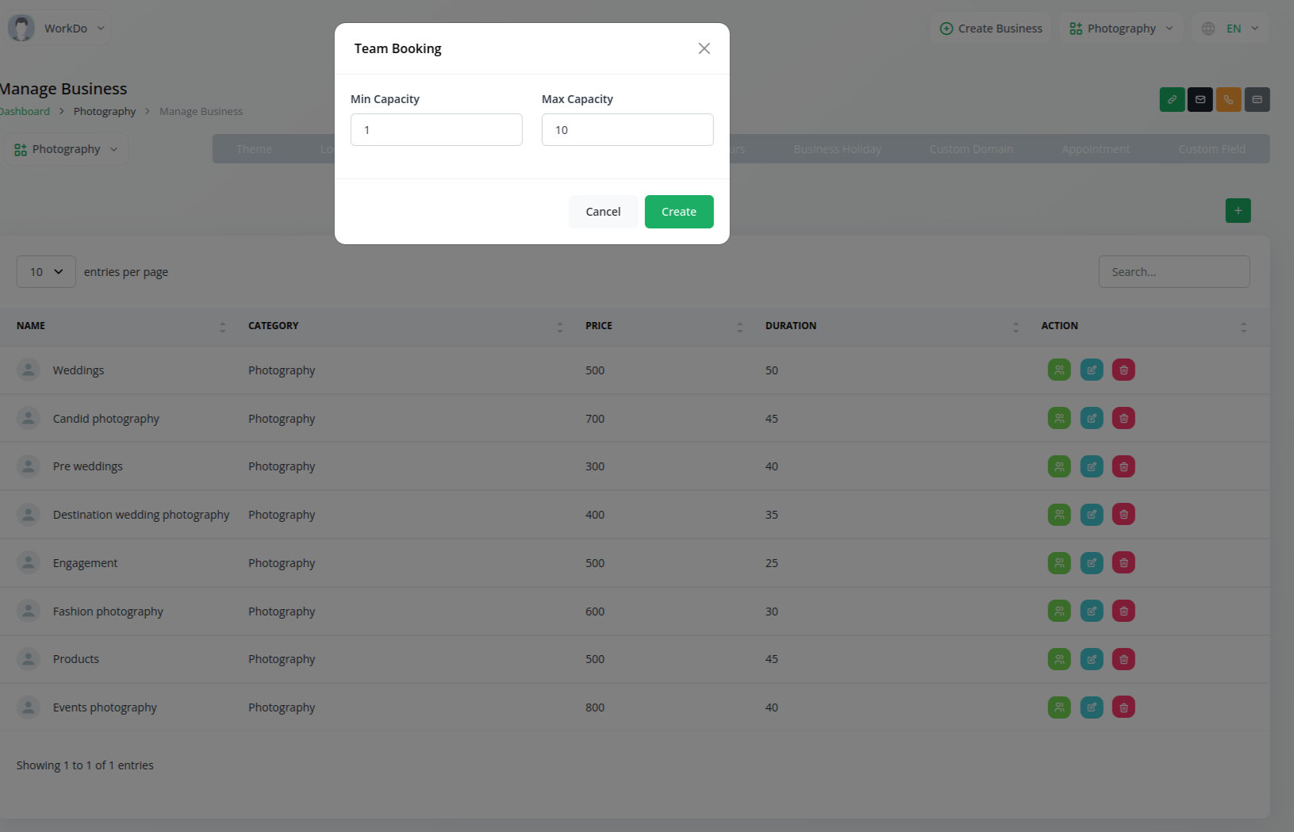The height and width of the screenshot is (832, 1294).
Task: Click the Min Capacity input field
Action: [x=436, y=130]
